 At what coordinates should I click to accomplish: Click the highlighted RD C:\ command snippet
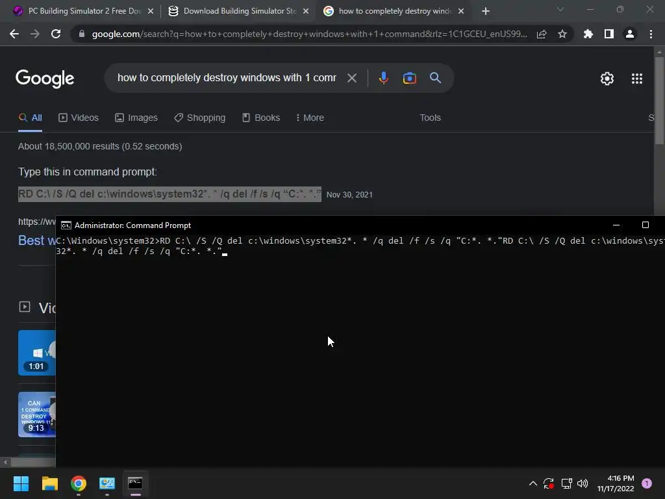click(169, 194)
